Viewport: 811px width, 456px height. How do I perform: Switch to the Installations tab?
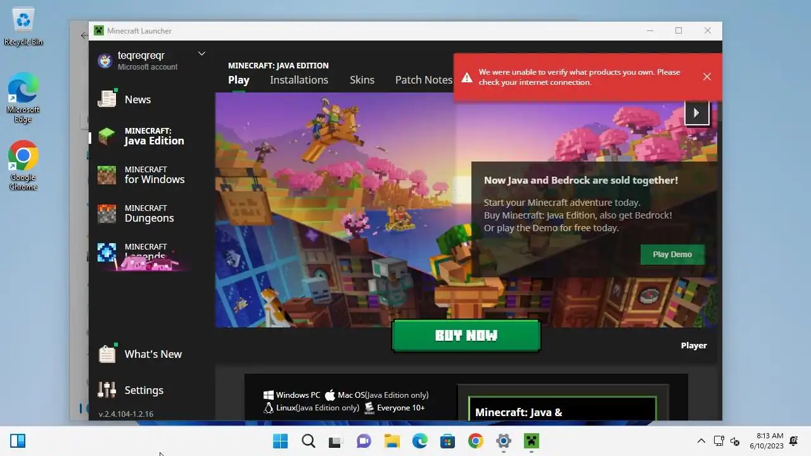coord(299,80)
